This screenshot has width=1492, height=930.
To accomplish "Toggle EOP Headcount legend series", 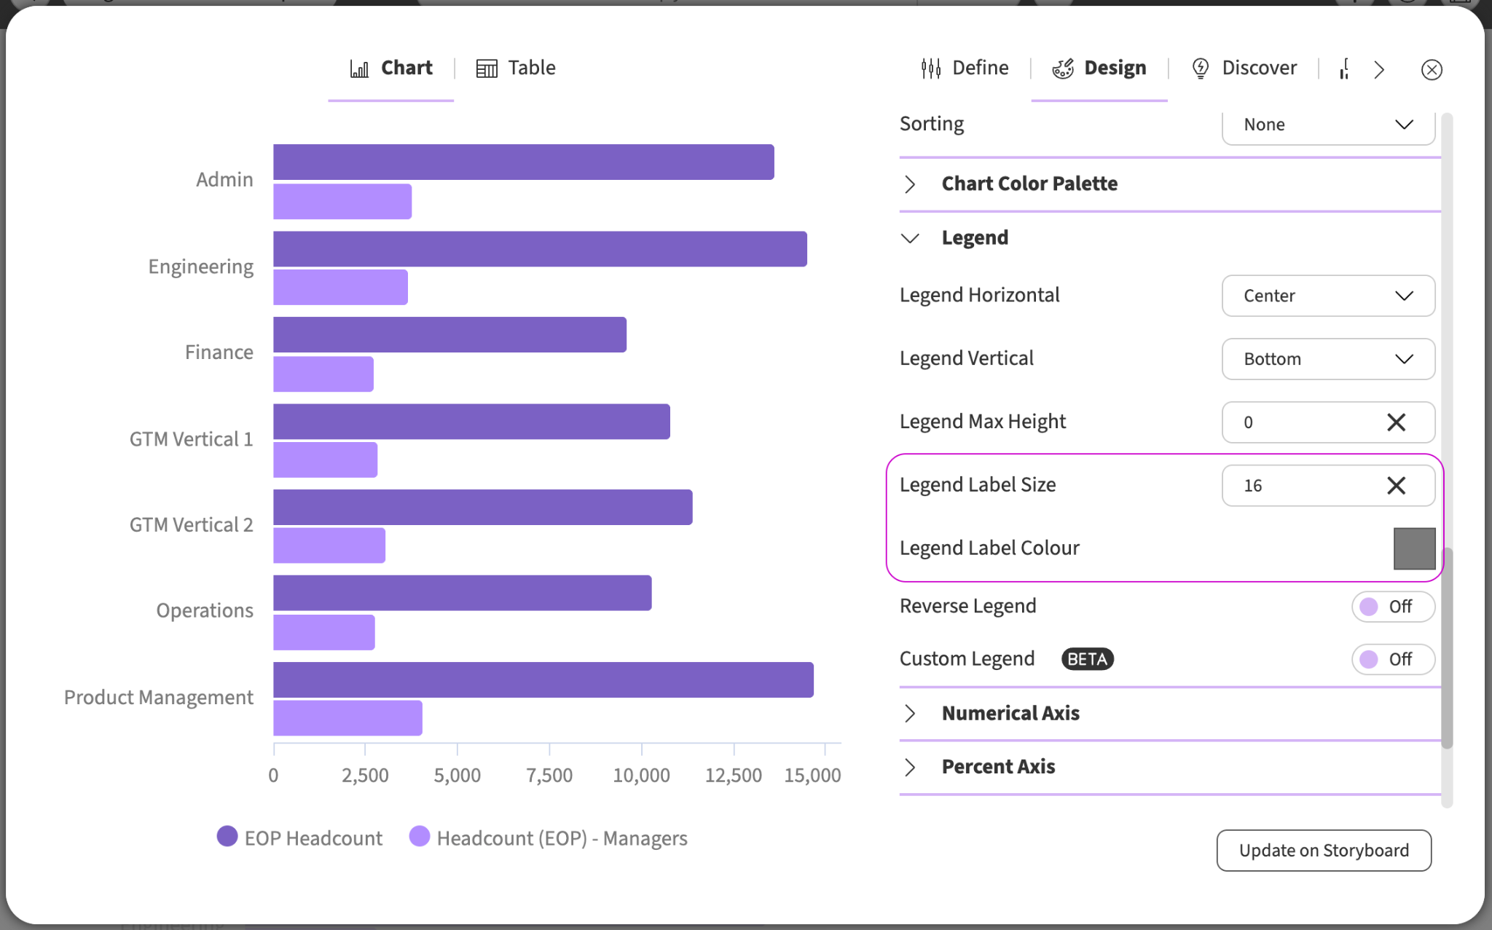I will (299, 838).
